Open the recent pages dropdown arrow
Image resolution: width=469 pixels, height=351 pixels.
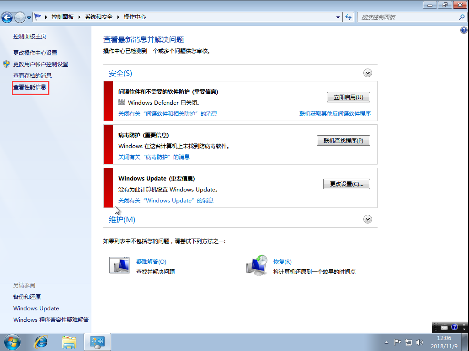pos(29,17)
